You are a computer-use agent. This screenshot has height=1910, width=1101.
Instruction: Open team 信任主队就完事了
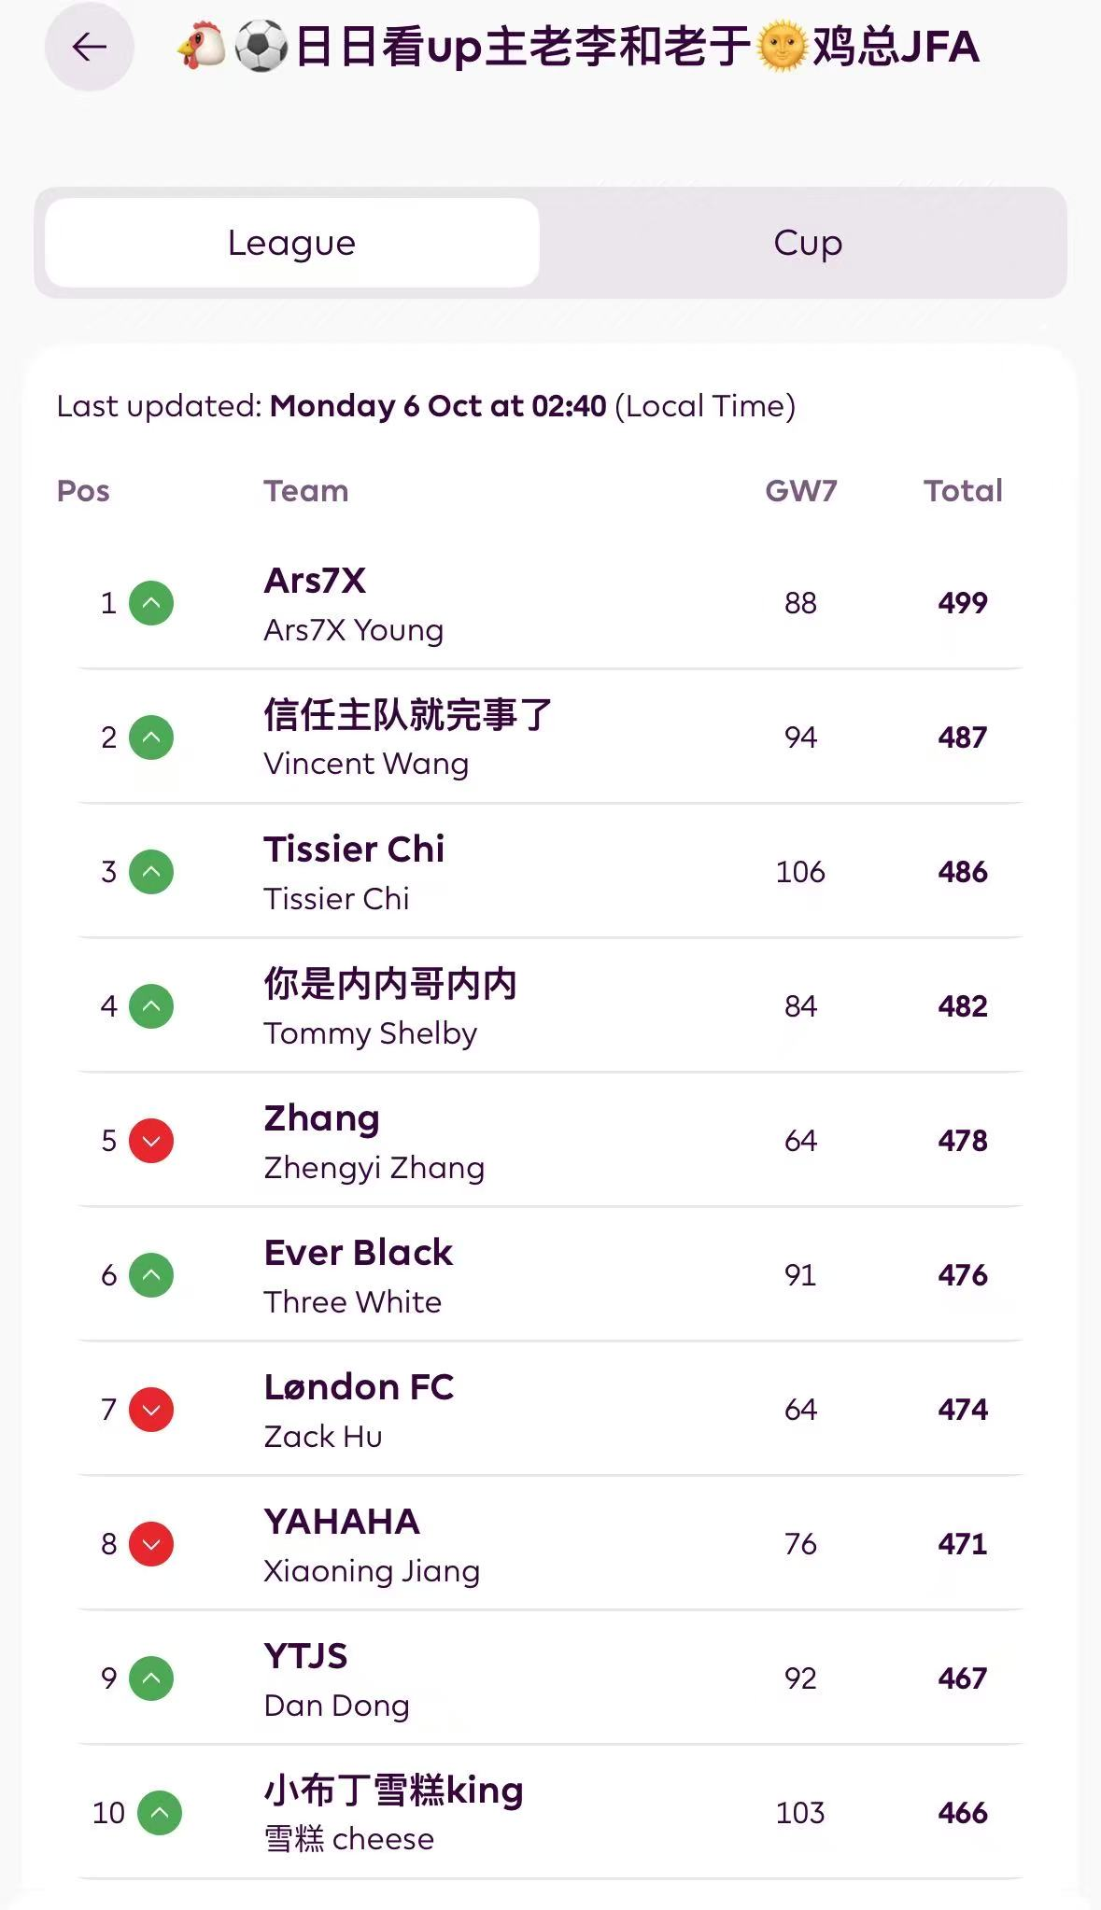408,716
